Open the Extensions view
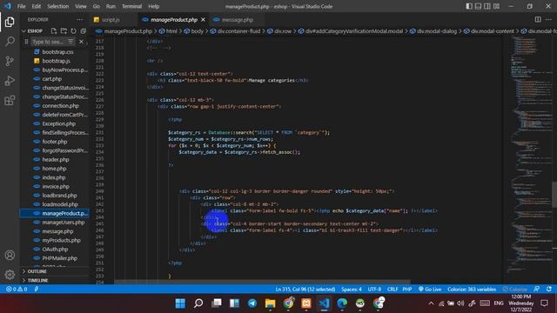Screen dimensions: 557x313 [x=10, y=101]
